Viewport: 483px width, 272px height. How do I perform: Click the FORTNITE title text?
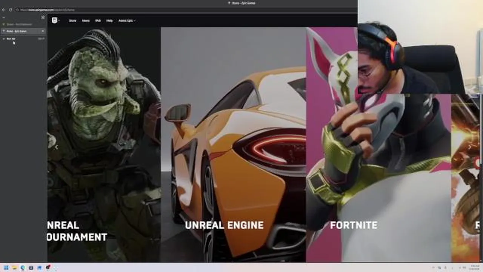[x=354, y=225]
